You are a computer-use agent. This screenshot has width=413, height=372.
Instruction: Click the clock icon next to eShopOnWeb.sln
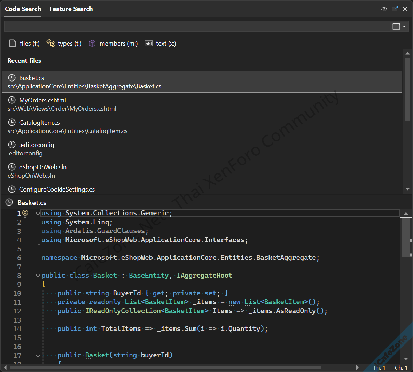(12, 167)
